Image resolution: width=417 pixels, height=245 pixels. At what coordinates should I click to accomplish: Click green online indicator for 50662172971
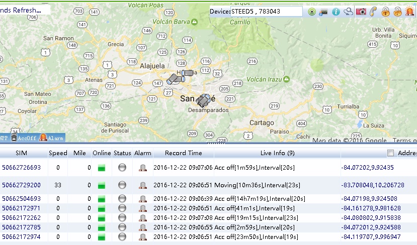pos(102,209)
